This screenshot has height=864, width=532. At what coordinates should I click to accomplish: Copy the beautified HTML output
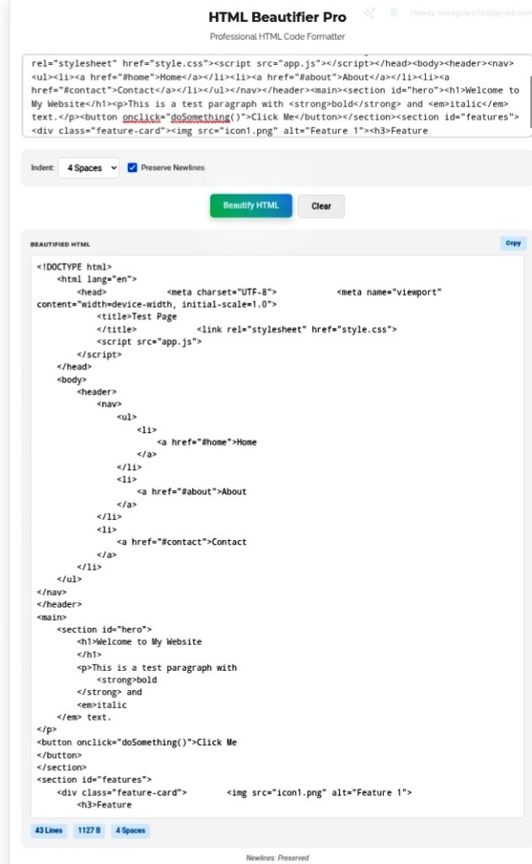pos(513,243)
